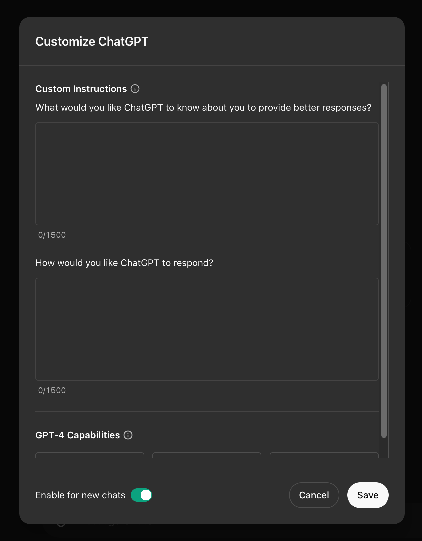Image resolution: width=422 pixels, height=541 pixels.
Task: Focus the 'know about you' text box
Action: [207, 174]
